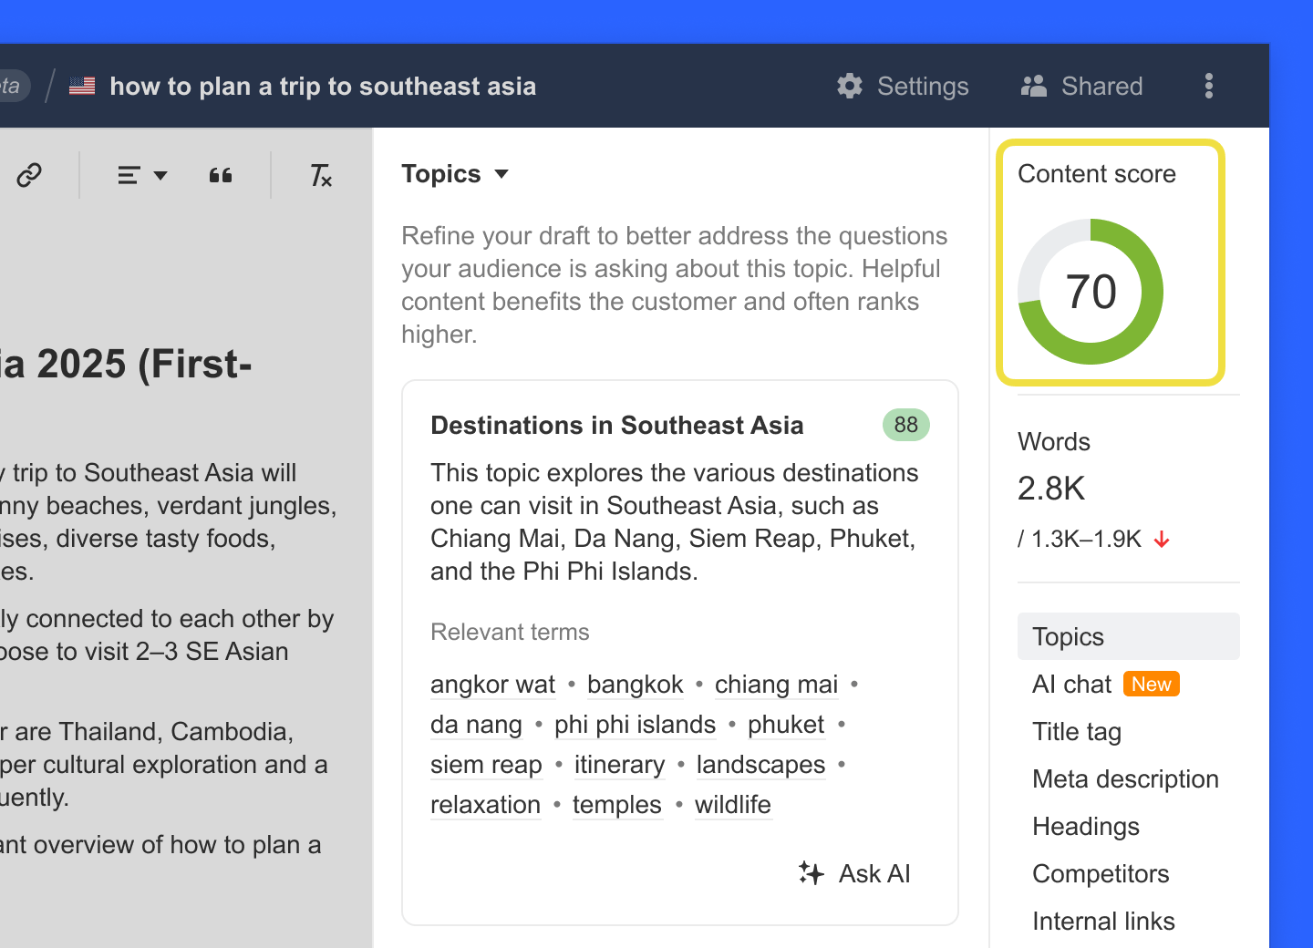Click the 'angkor wat' relevant term

(x=492, y=685)
